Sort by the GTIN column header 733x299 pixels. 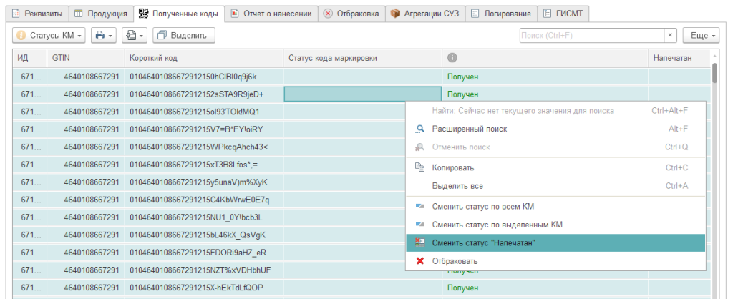86,58
